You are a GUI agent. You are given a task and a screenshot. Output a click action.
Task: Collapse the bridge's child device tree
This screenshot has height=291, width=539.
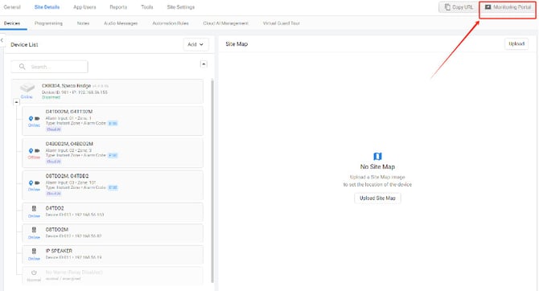tap(16, 102)
